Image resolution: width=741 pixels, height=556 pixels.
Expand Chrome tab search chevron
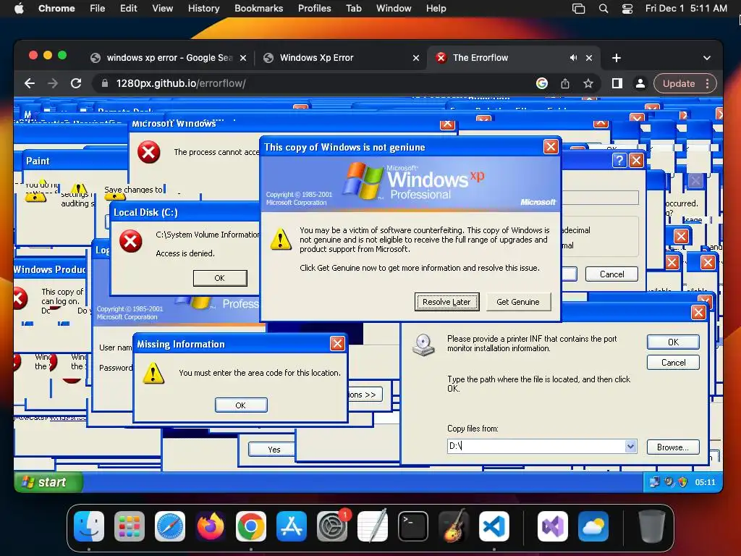[x=707, y=58]
